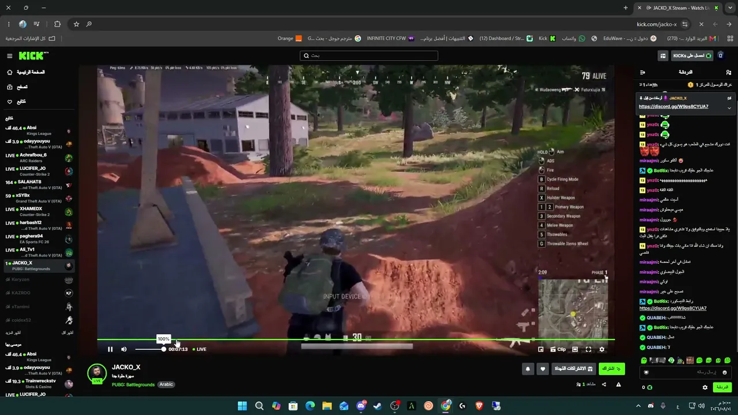
Task: Click the video progress bar
Action: (356, 339)
